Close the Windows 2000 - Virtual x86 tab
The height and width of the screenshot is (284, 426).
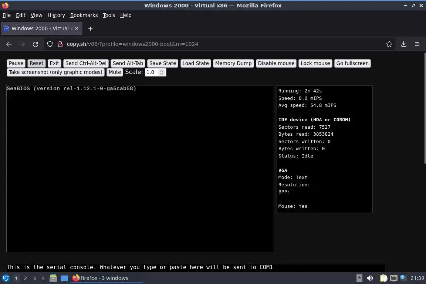click(77, 28)
